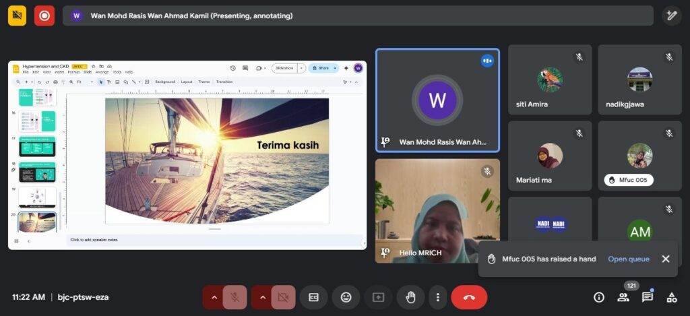Select the siti Amira participant tile

[549, 80]
